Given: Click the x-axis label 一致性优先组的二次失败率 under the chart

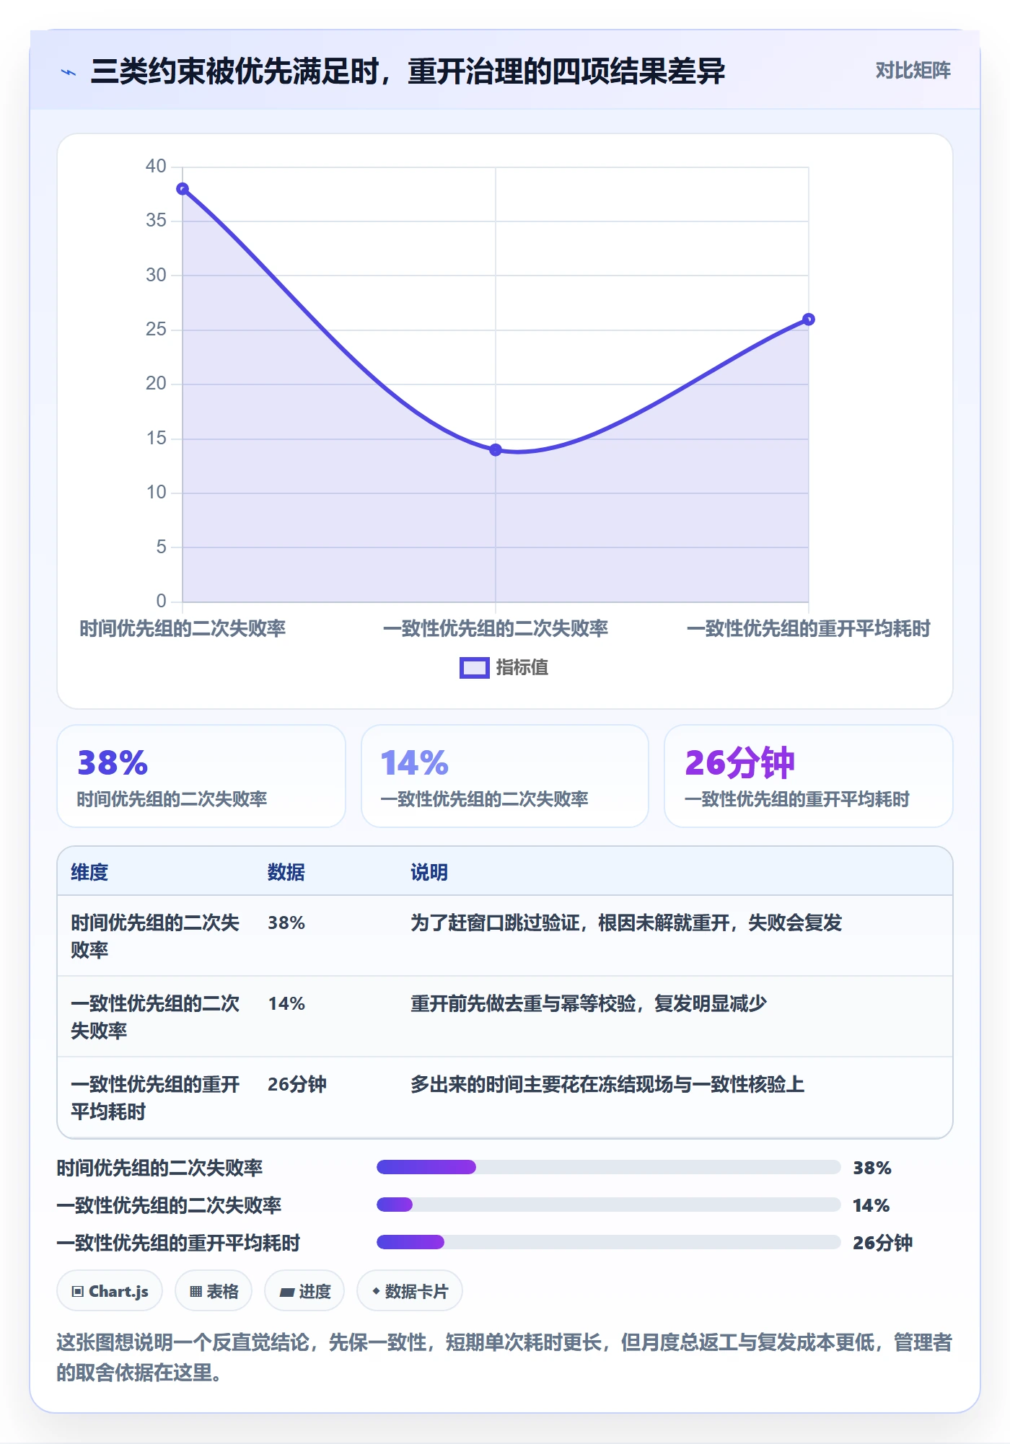Looking at the screenshot, I should click(x=496, y=628).
